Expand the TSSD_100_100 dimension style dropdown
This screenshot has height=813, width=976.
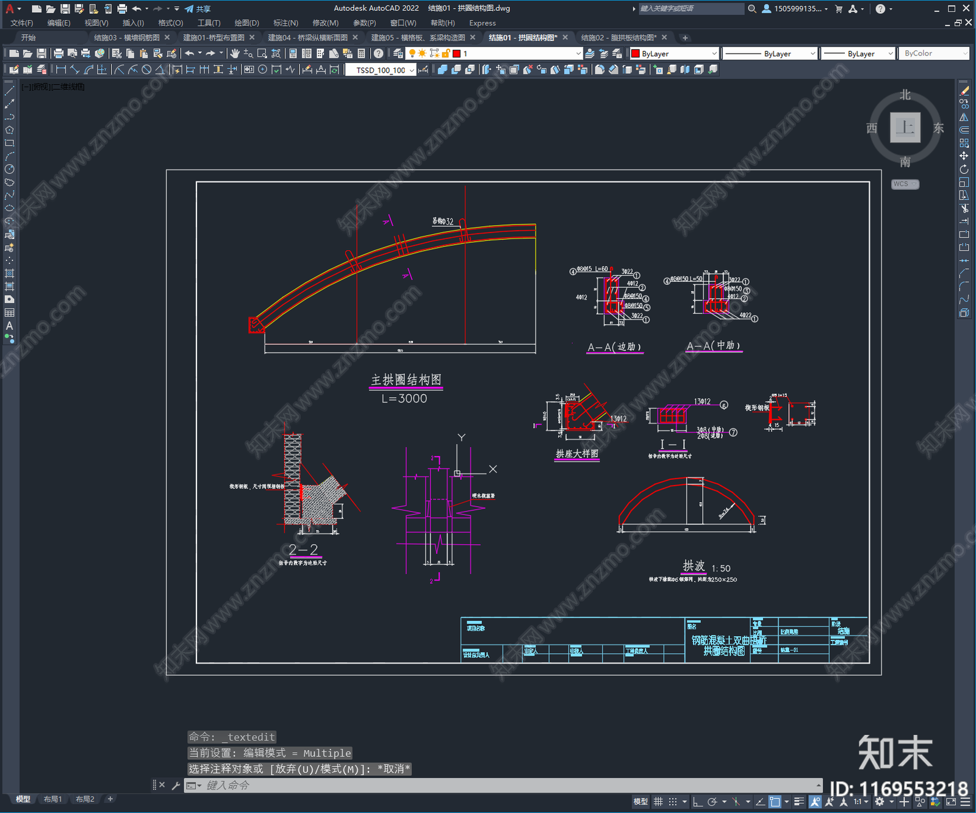381,70
